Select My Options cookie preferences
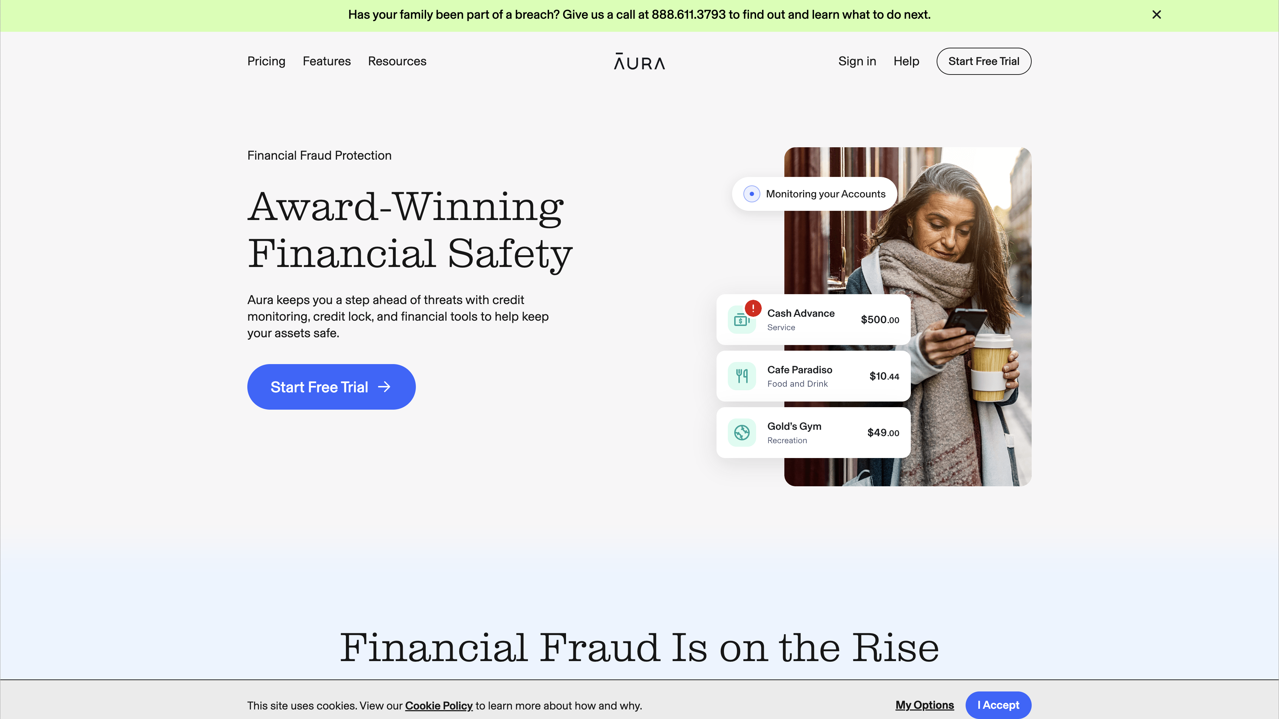 click(x=924, y=704)
